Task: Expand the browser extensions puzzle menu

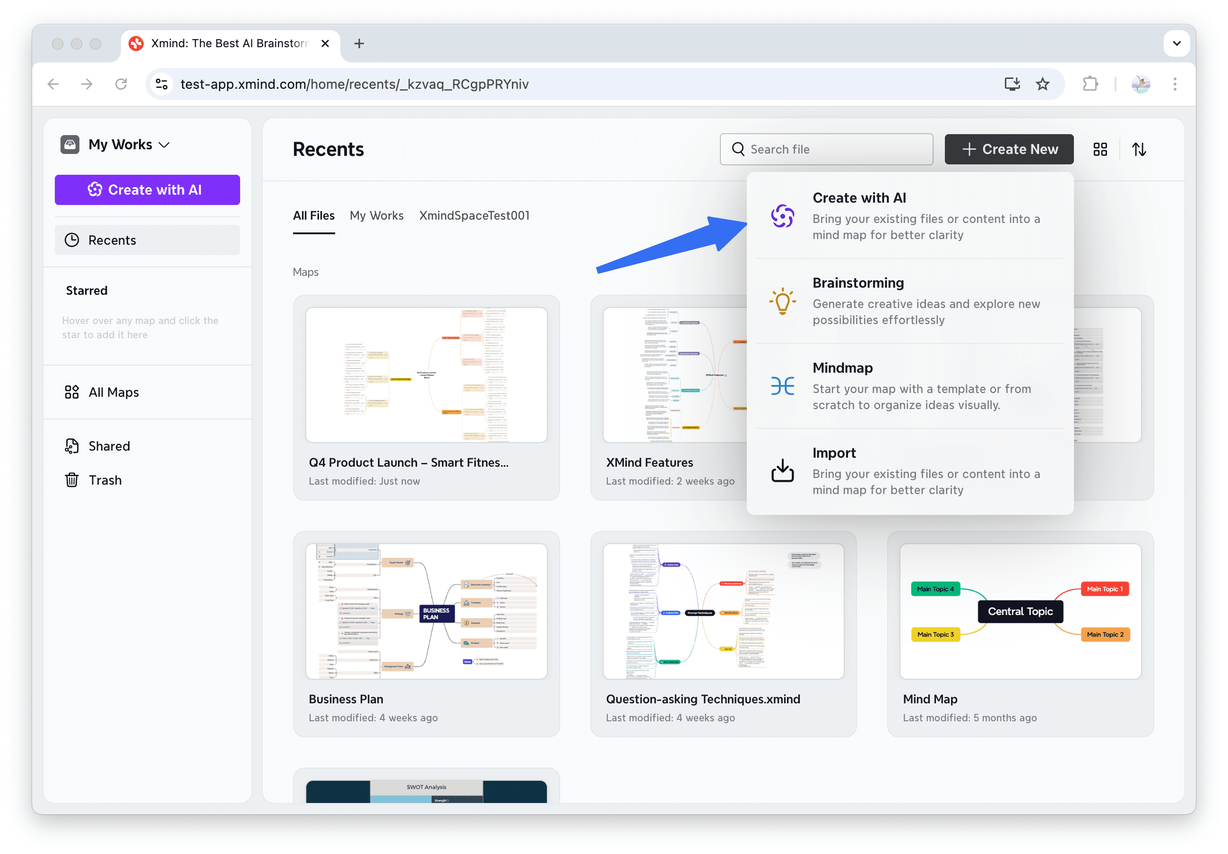Action: coord(1090,84)
